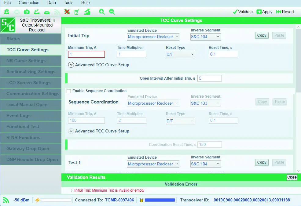Click the toolbox icon in toolbar
Image resolution: width=301 pixels, height=206 pixels.
(47, 12)
